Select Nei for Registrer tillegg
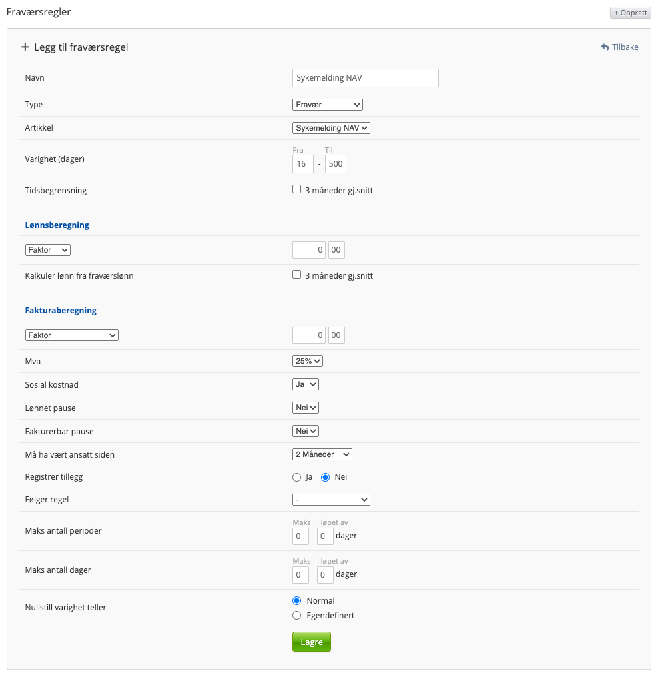 click(326, 477)
